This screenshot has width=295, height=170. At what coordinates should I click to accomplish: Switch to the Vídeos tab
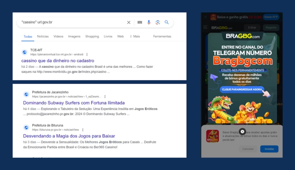click(58, 36)
